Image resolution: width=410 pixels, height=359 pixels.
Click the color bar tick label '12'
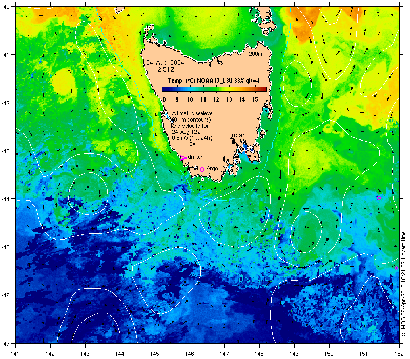pos(216,99)
